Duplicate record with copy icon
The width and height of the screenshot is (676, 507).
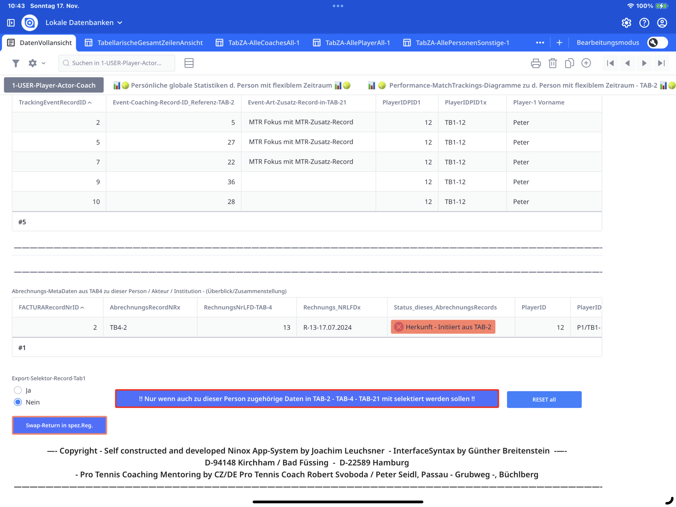(x=569, y=63)
